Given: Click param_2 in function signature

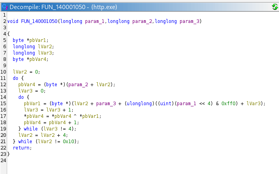Looking at the screenshot, I should [142, 21].
